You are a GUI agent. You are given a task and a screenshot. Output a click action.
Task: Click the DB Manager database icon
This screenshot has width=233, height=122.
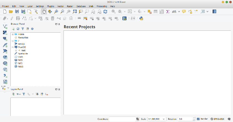pyautogui.click(x=124, y=18)
